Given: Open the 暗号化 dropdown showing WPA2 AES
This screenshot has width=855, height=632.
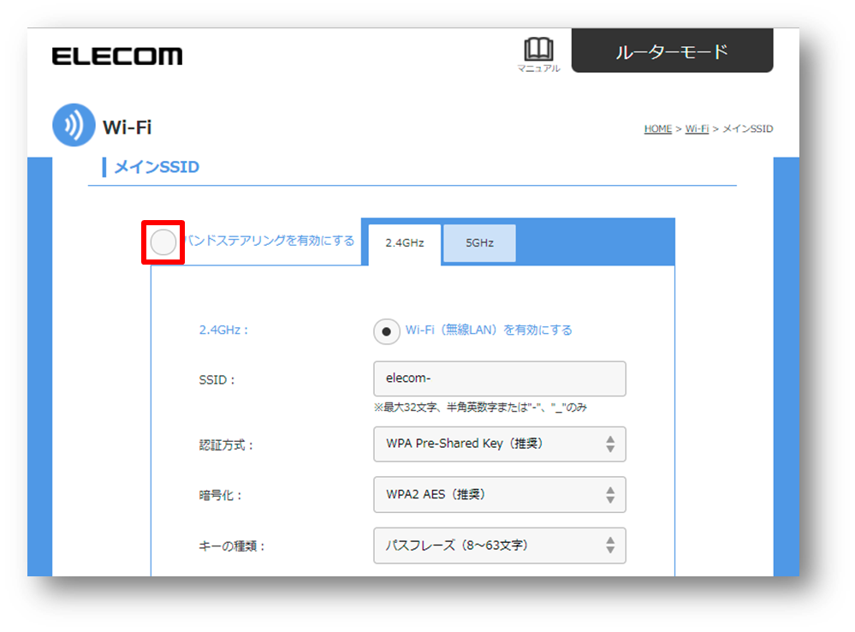Looking at the screenshot, I should click(500, 494).
